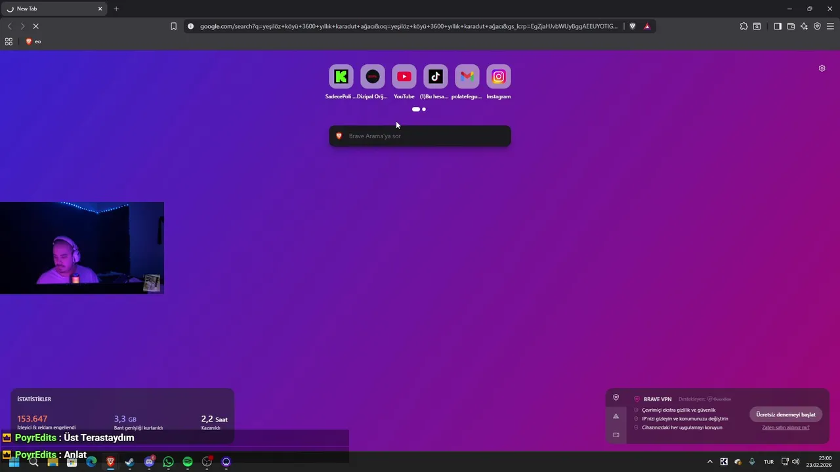Open the 'eo' bookmark
840x472 pixels.
tap(33, 41)
